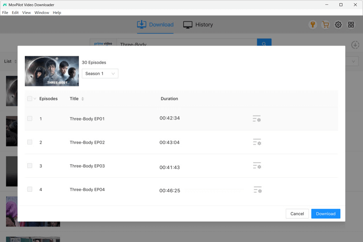Switch to the Download tab

155,25
